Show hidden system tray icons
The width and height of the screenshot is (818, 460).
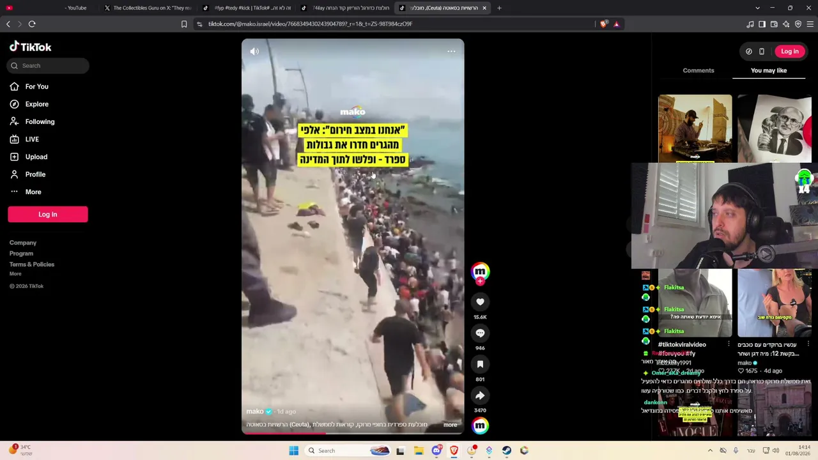tap(710, 450)
